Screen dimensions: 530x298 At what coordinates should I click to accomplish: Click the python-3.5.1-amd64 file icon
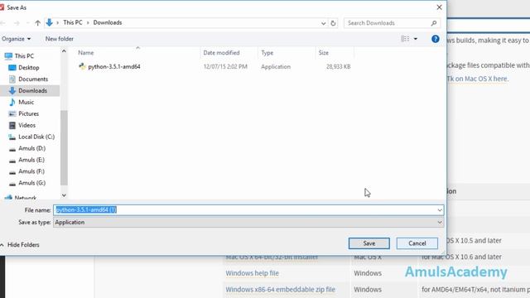click(x=82, y=66)
